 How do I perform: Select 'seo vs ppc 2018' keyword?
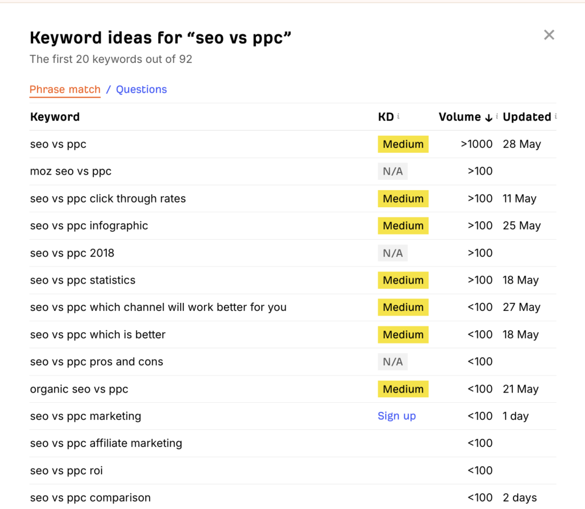[72, 253]
